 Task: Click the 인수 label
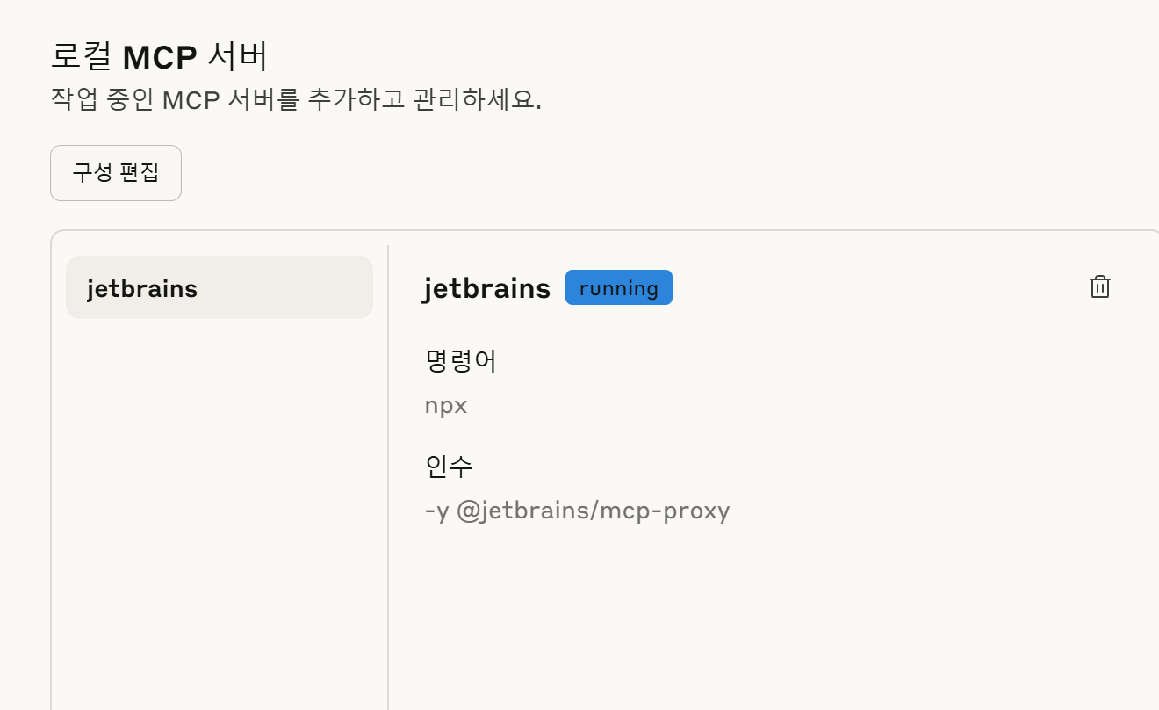click(449, 466)
